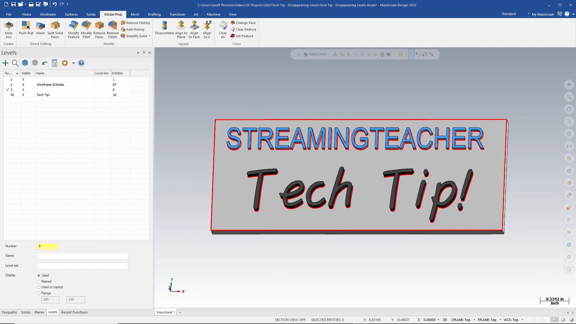This screenshot has width=576, height=324.
Task: Find a level with the magnifier icon
Action: click(15, 63)
